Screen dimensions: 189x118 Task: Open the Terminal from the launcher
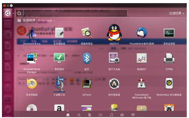(8, 99)
